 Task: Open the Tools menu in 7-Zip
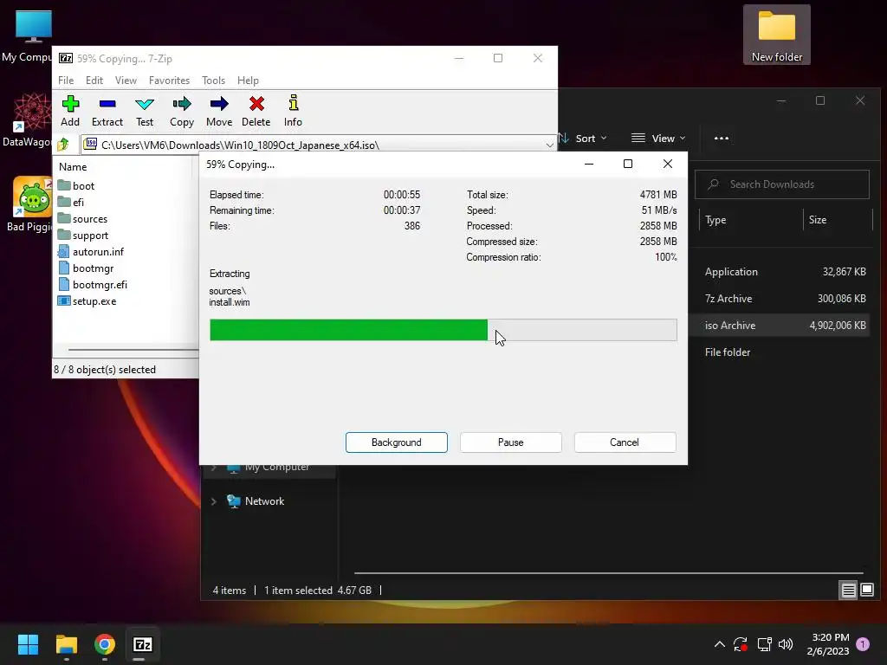[213, 81]
